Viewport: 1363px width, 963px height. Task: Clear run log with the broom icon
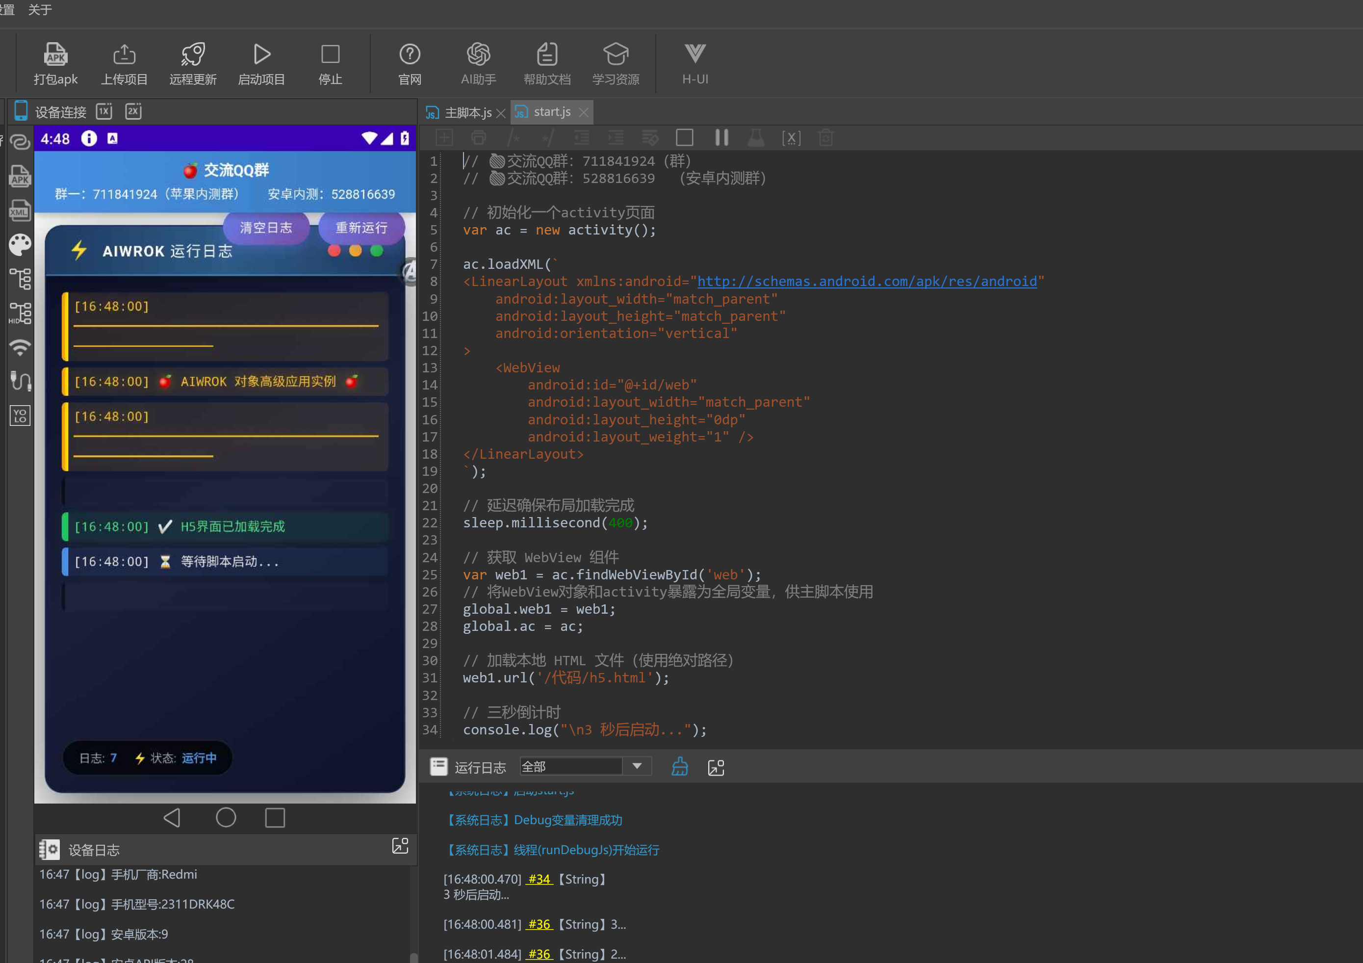[680, 767]
